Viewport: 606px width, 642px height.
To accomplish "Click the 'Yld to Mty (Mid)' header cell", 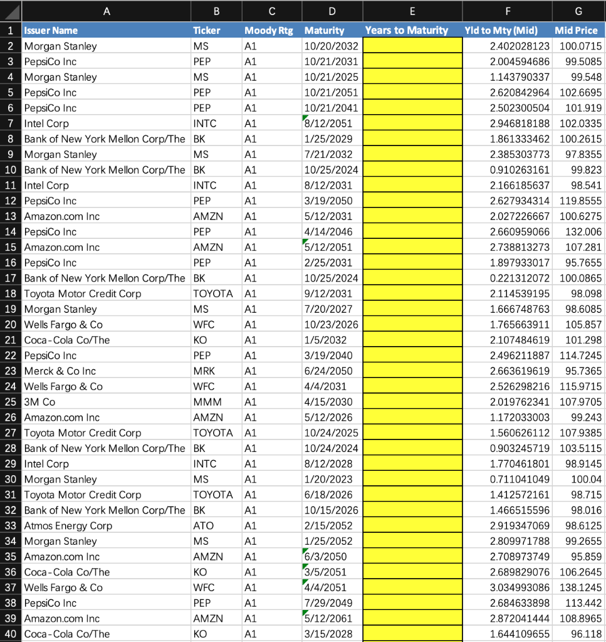I will 508,30.
